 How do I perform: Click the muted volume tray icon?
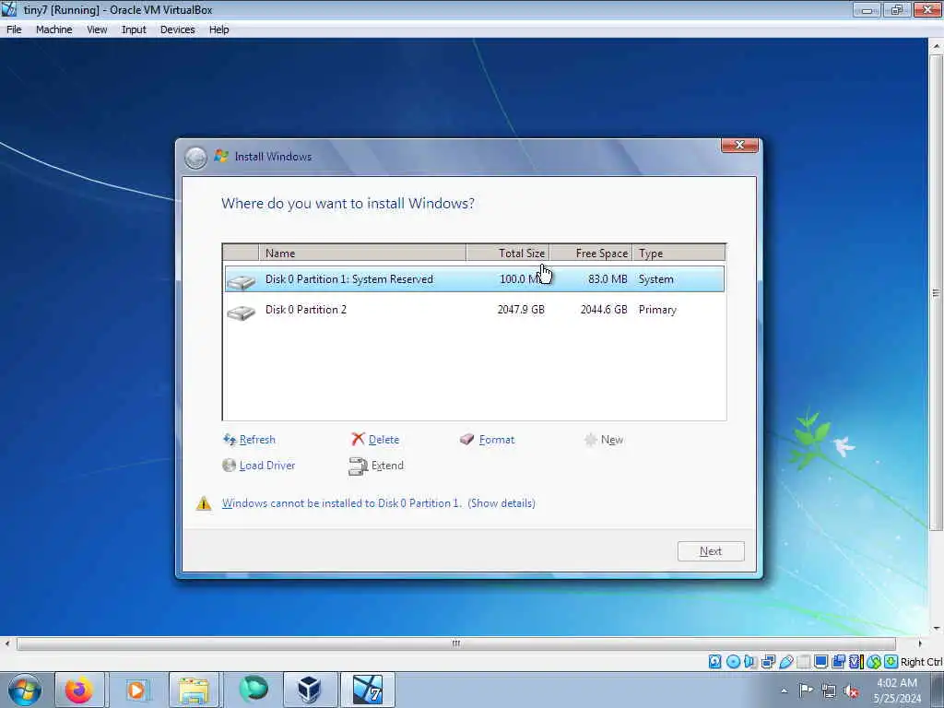click(x=851, y=690)
